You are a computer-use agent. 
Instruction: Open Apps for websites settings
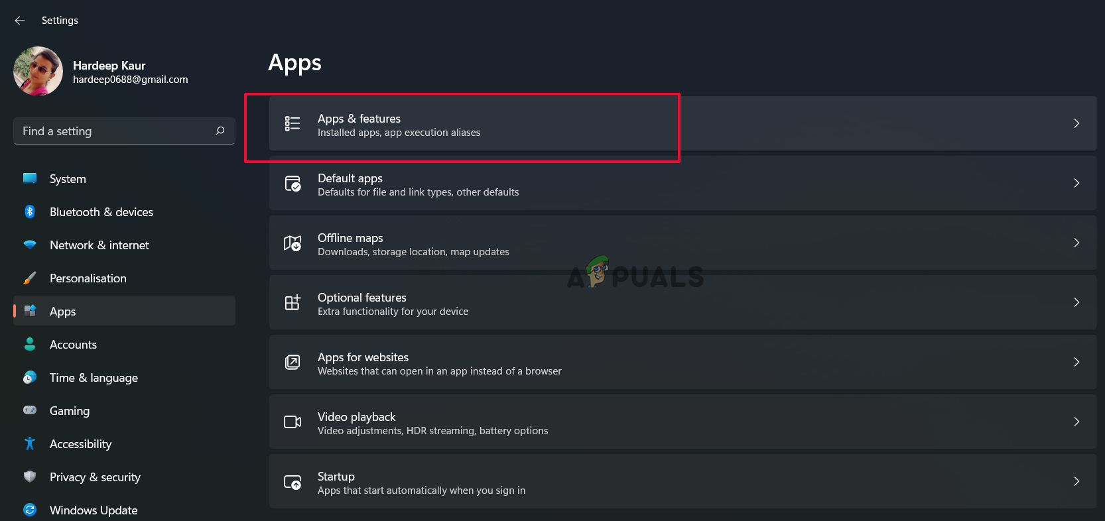pyautogui.click(x=363, y=357)
